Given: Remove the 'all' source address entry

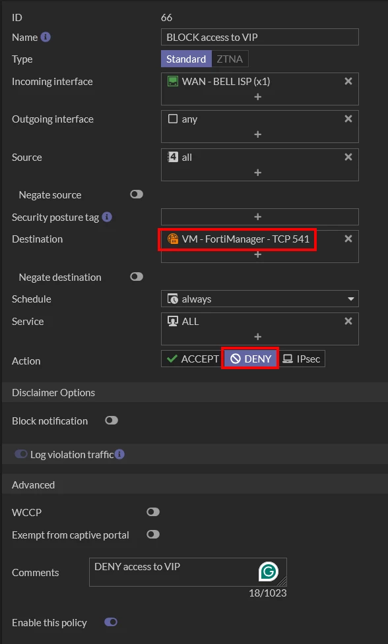Looking at the screenshot, I should point(348,157).
